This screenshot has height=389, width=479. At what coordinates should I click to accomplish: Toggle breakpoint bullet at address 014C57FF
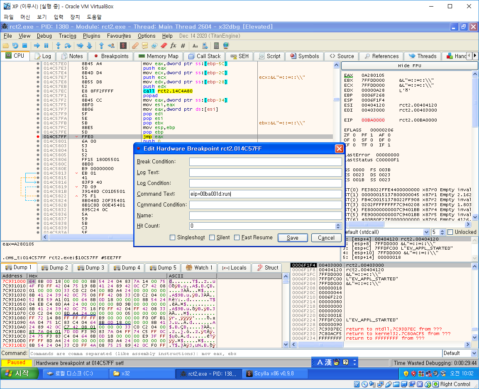pos(38,137)
